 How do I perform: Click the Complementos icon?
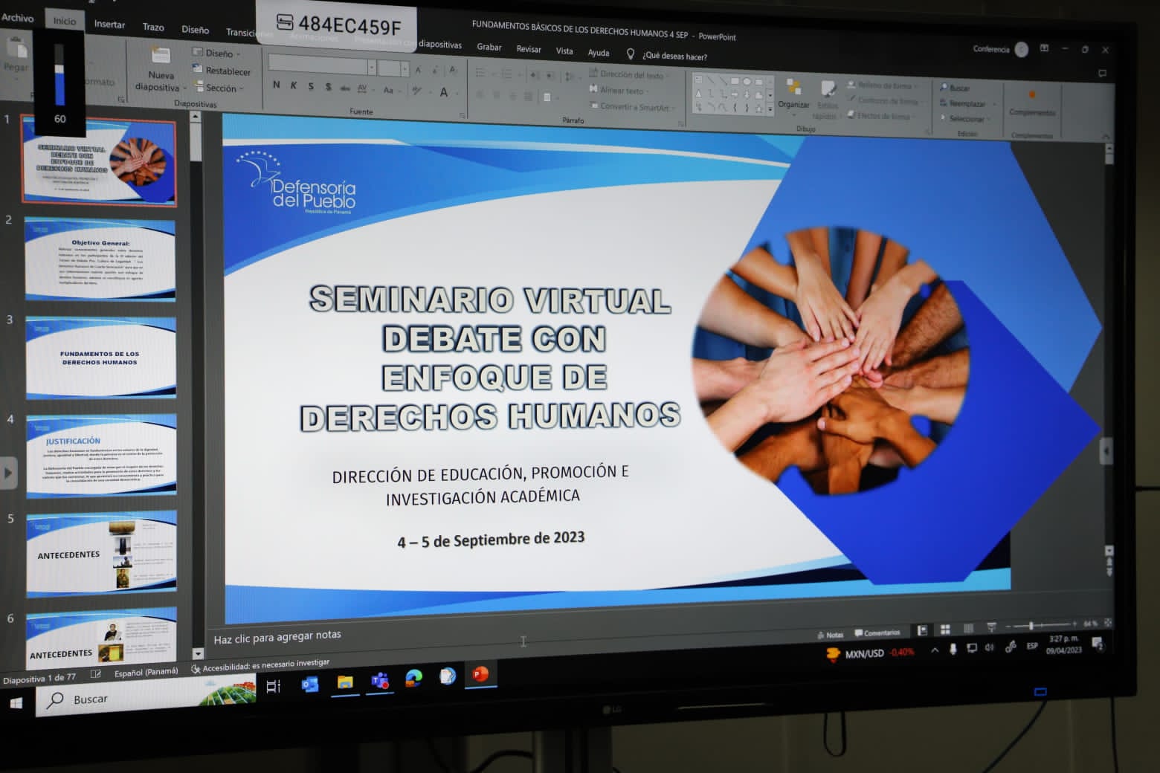coord(1031,96)
